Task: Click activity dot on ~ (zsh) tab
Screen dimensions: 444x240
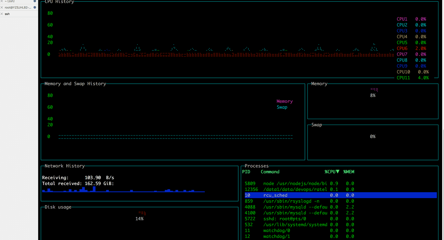Action: [x=35, y=1]
